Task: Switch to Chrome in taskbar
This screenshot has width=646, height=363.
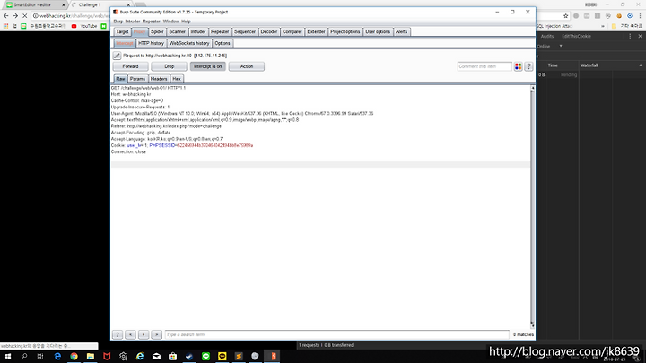Action: [74, 357]
